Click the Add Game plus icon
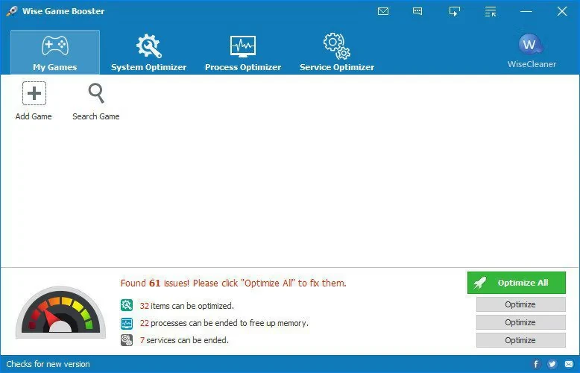Screen dimensions: 580x373 coord(34,94)
